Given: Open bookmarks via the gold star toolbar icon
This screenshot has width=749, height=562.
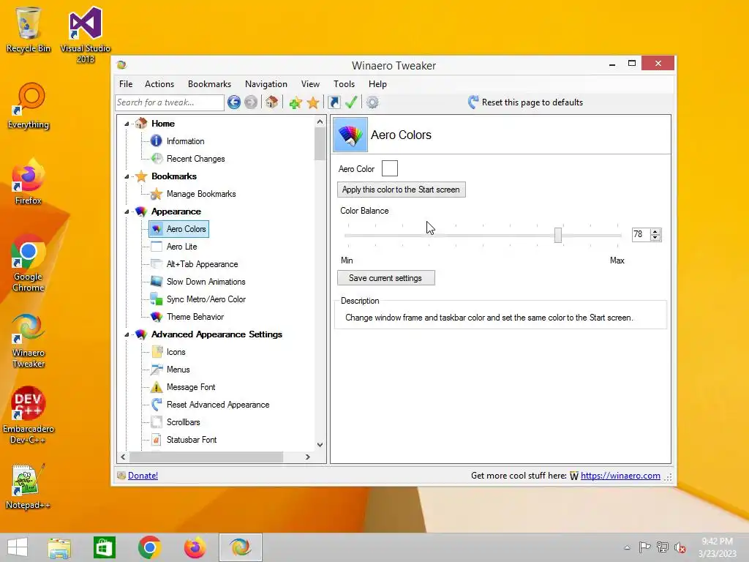Looking at the screenshot, I should pos(313,102).
